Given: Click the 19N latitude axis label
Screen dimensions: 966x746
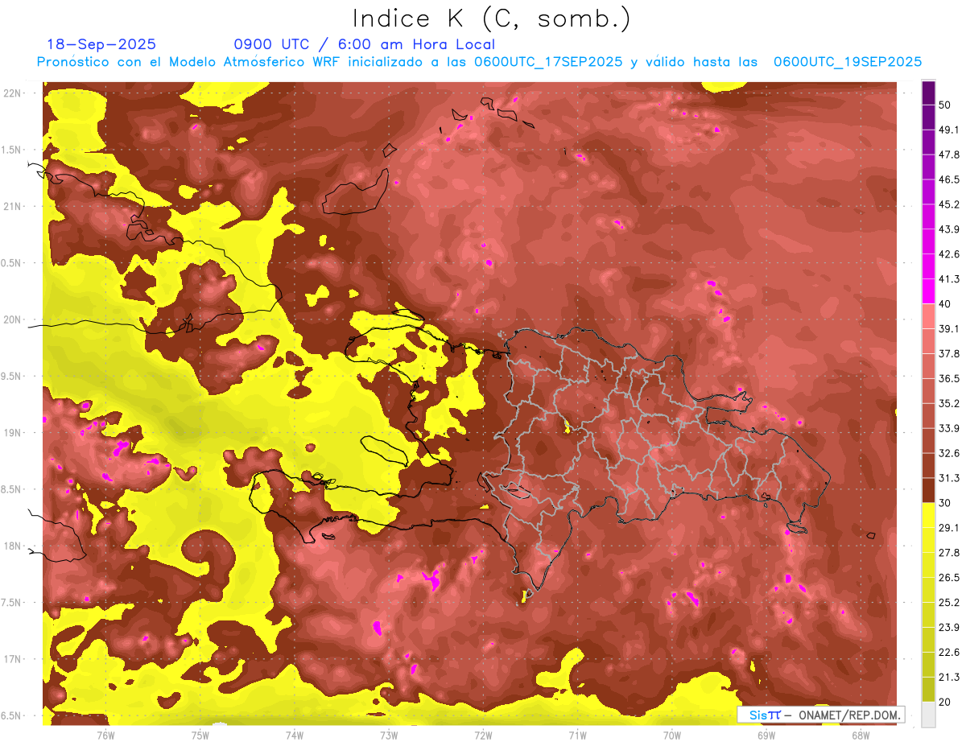Looking at the screenshot, I should click(x=14, y=432).
